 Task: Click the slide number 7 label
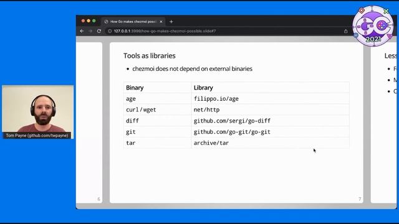360,199
